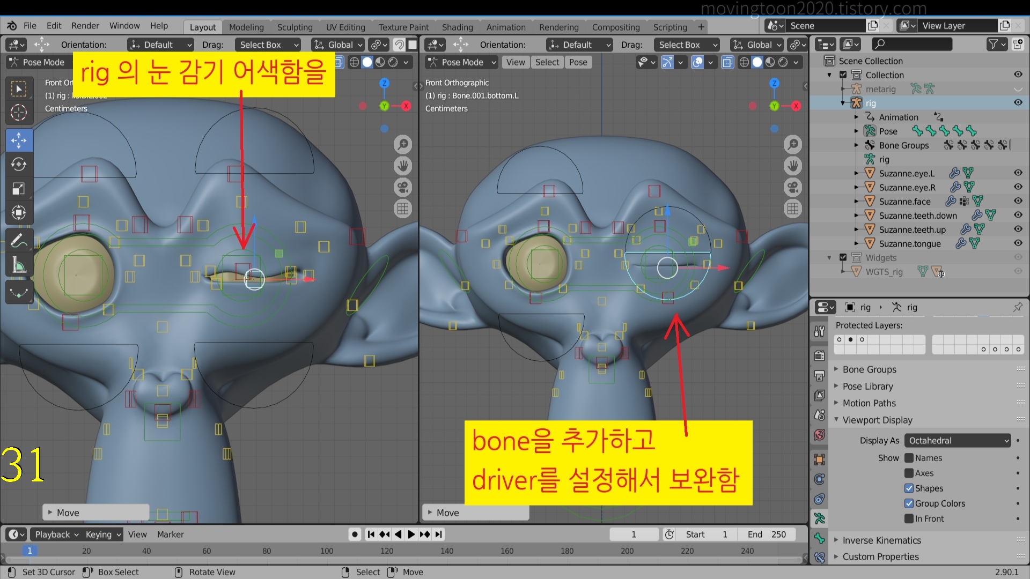1030x579 pixels.
Task: Switch to Shading workspace tab
Action: (457, 27)
